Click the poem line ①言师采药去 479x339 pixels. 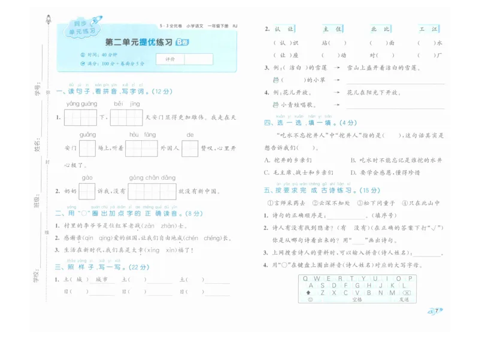(x=286, y=203)
